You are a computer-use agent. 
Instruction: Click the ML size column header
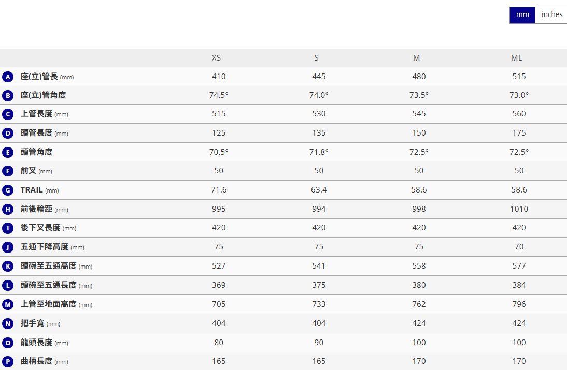coord(516,58)
